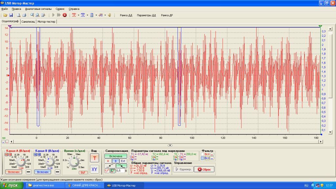Image resolution: width=336 pixels, height=189 pixels.
Task: Collapse the bottom control panel expander
Action: tap(170, 145)
